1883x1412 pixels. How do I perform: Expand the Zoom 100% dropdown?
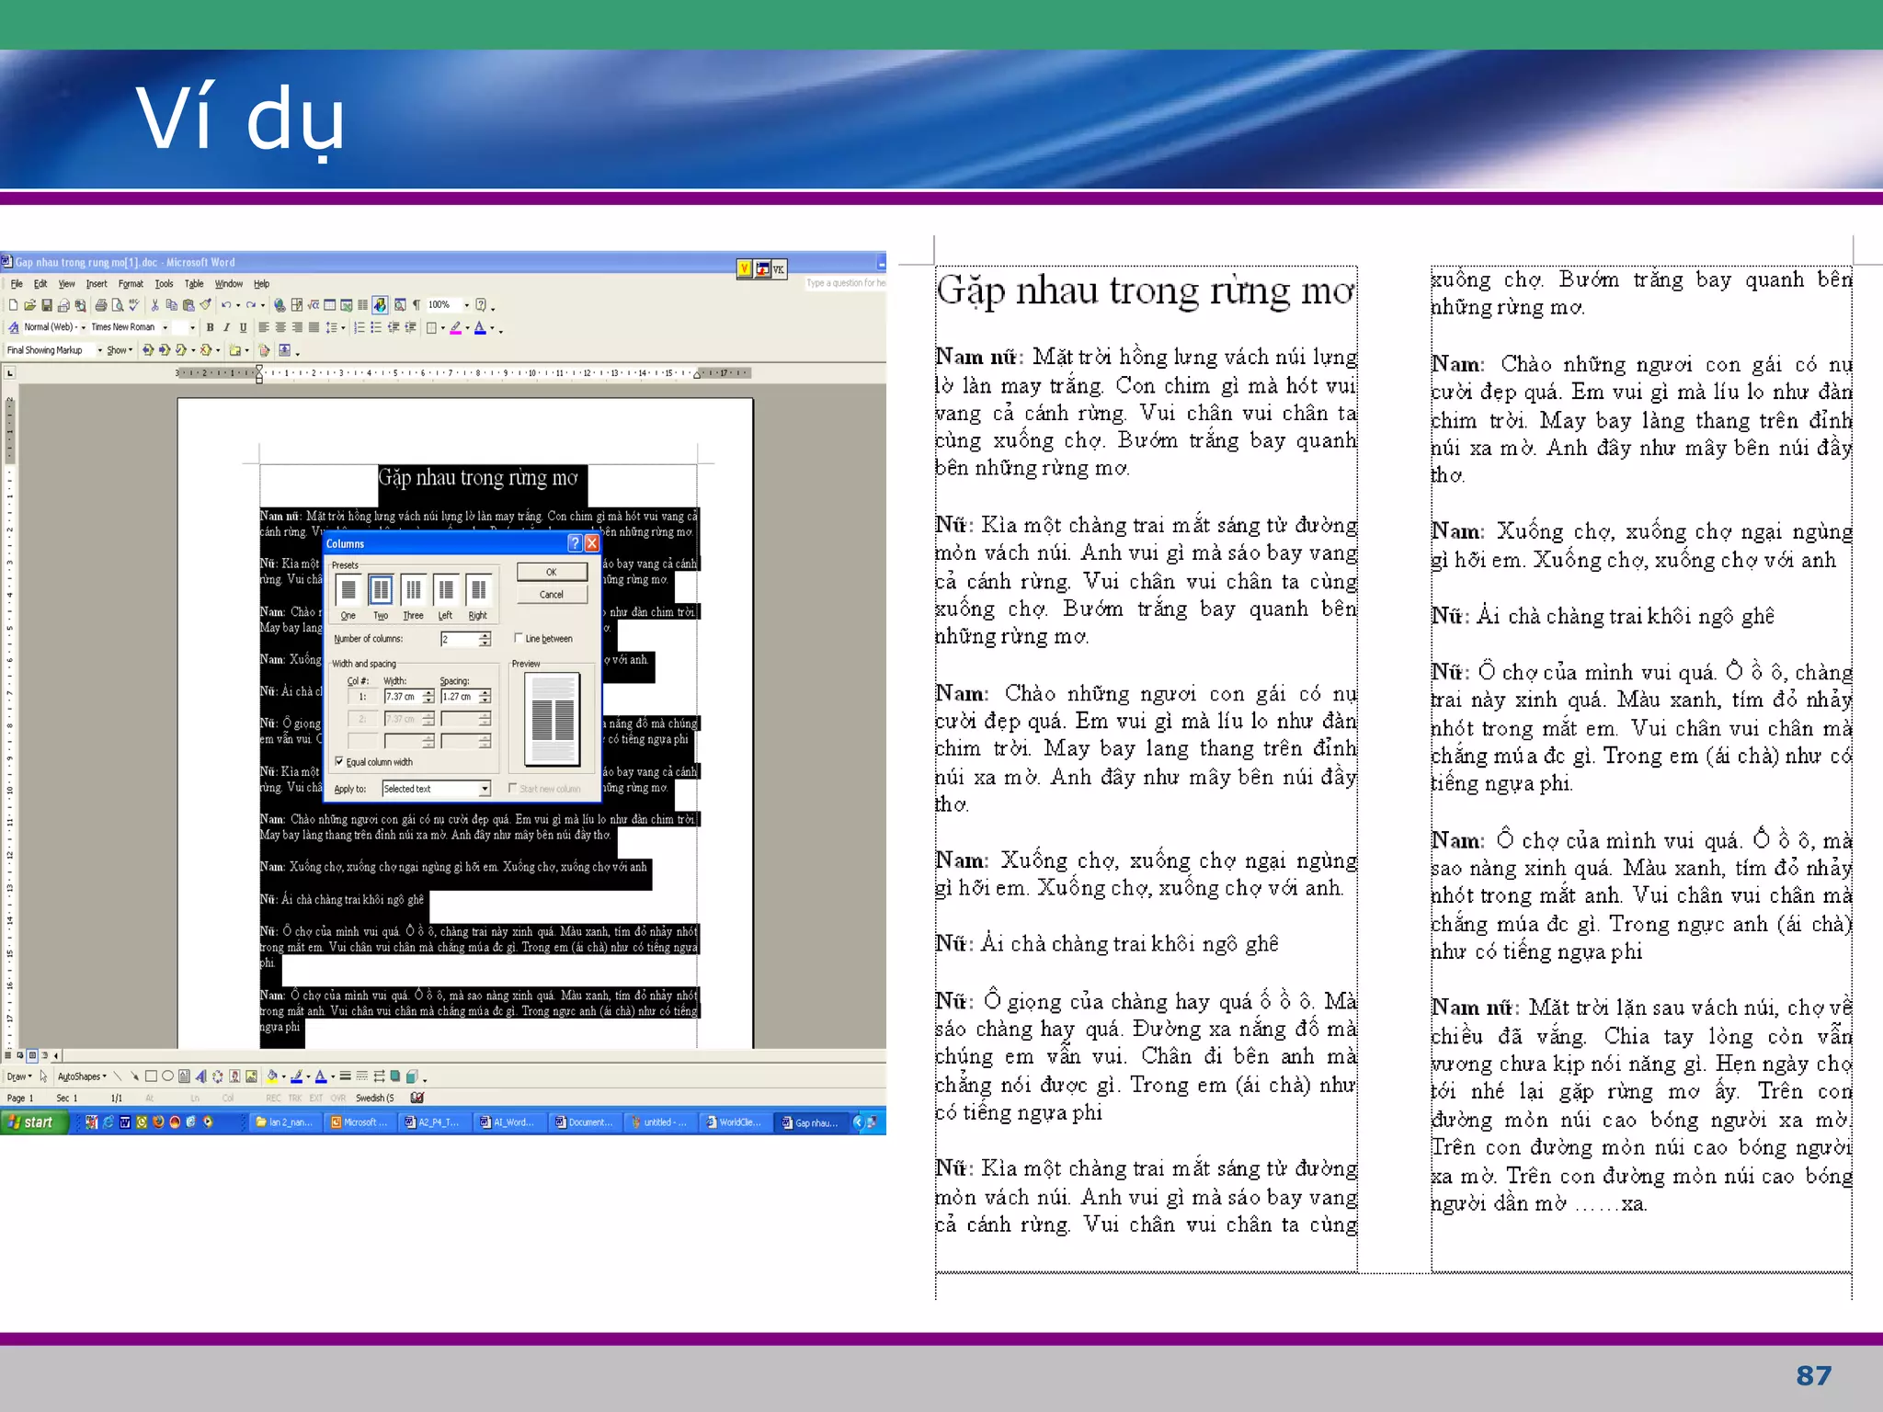(466, 305)
